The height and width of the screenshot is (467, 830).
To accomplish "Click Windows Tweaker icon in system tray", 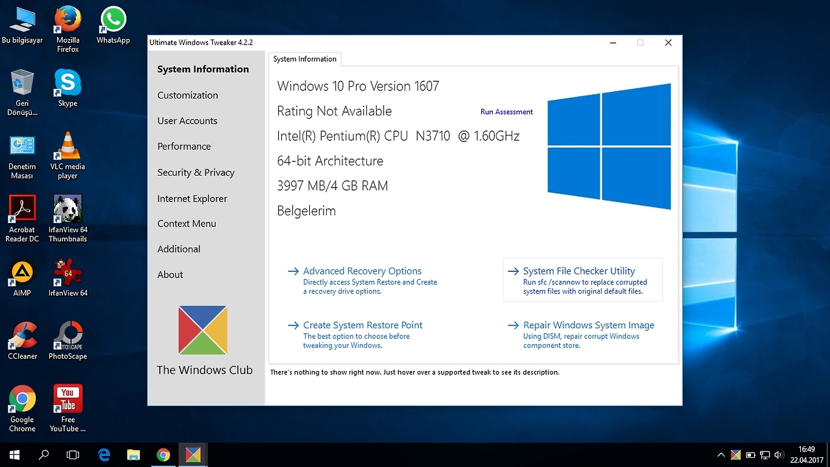I will (736, 455).
